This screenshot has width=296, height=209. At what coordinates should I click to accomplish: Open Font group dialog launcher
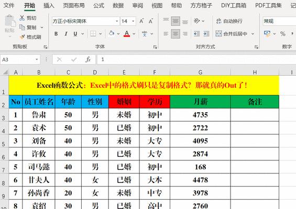click(155, 47)
